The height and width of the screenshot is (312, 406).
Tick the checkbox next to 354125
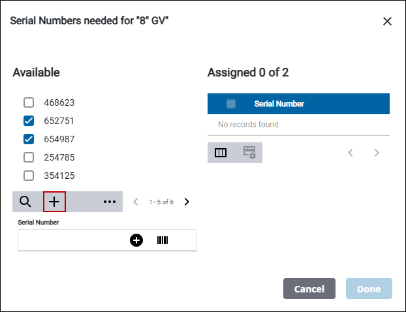point(29,176)
